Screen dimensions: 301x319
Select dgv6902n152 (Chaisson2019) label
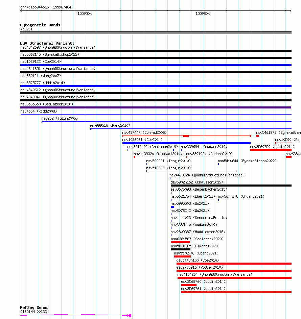tap(197, 182)
